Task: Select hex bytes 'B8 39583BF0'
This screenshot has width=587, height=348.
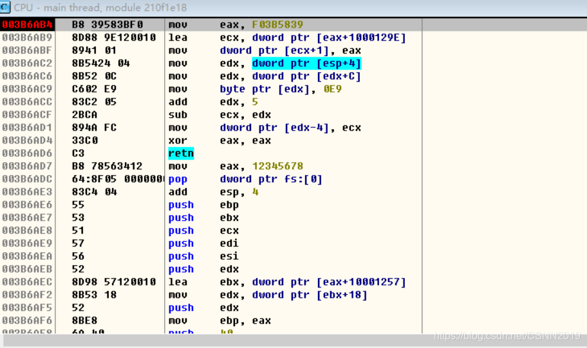Action: [x=107, y=24]
